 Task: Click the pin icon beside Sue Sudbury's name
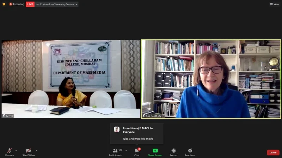click(144, 115)
